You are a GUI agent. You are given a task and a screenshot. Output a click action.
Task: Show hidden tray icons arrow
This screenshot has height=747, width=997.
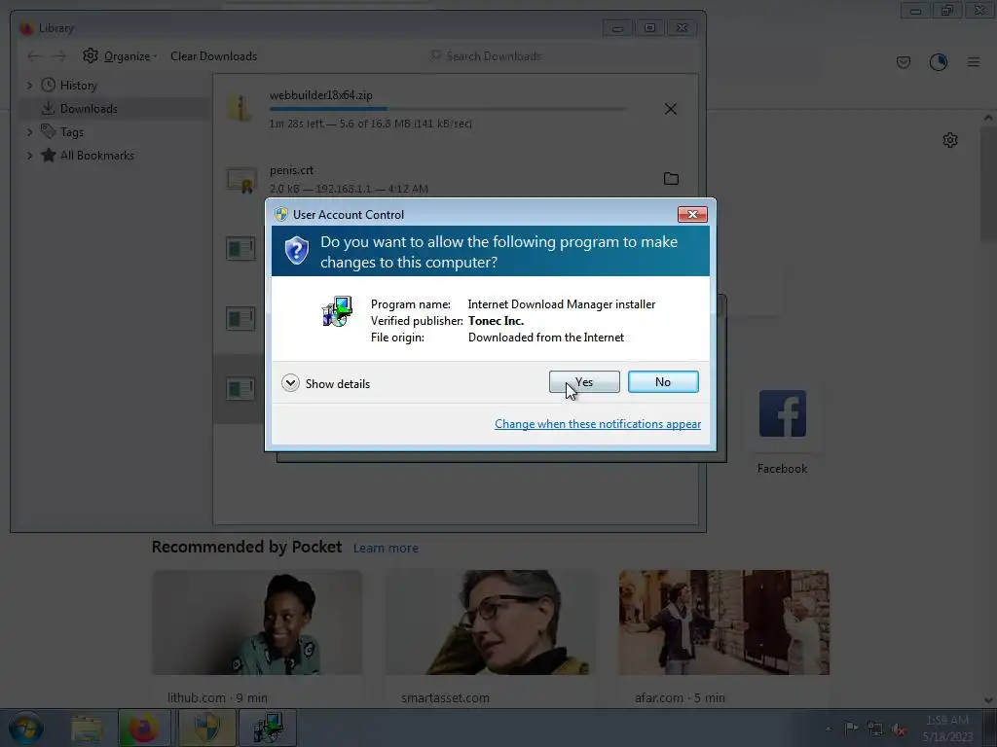pyautogui.click(x=828, y=729)
